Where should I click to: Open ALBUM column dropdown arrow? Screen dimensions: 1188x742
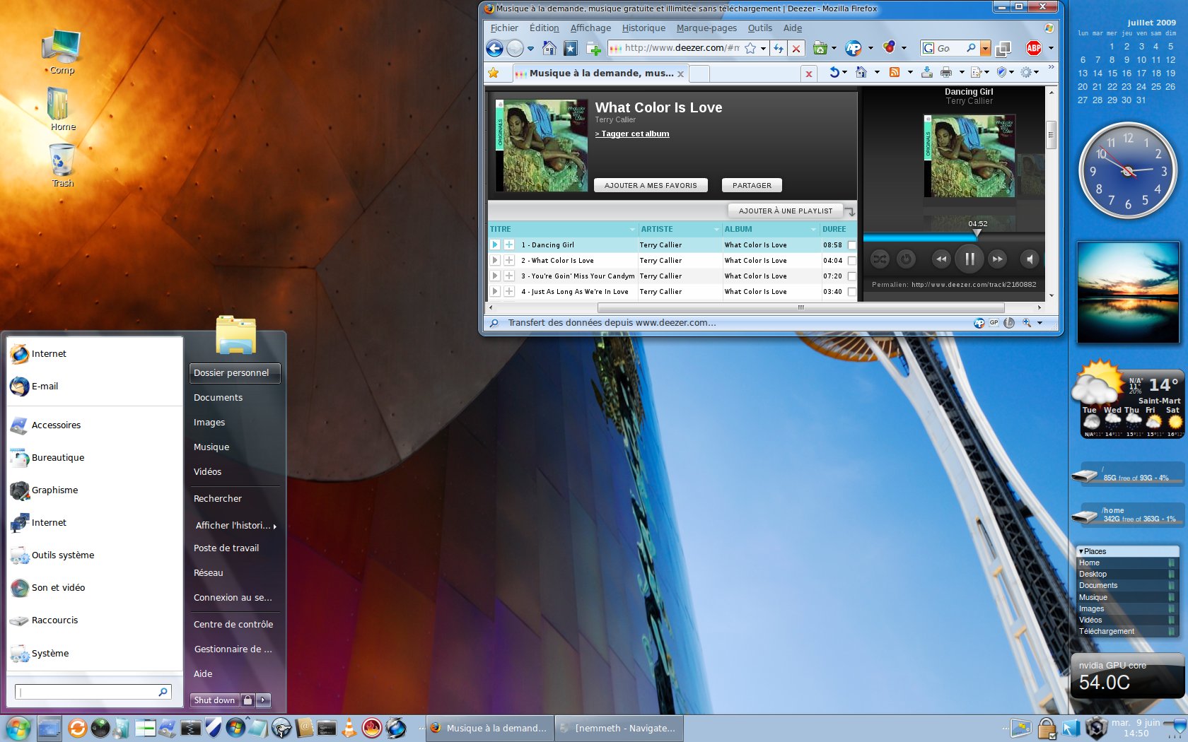pyautogui.click(x=814, y=230)
